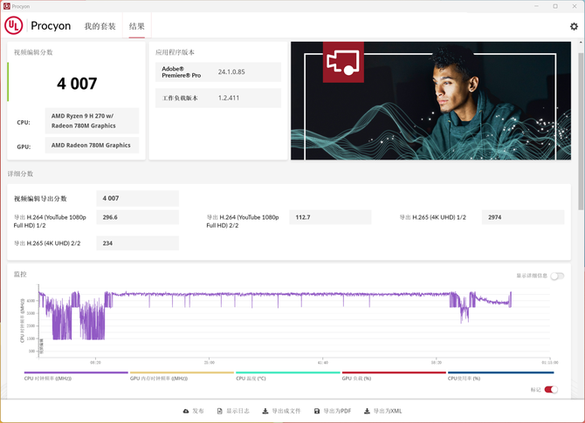Click the 视频编辑分数 card heading
This screenshot has width=585, height=423.
[x=33, y=52]
